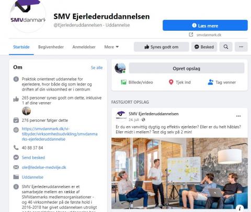Choose Tag venner option
Screen dimensions: 251x212
coord(222,82)
